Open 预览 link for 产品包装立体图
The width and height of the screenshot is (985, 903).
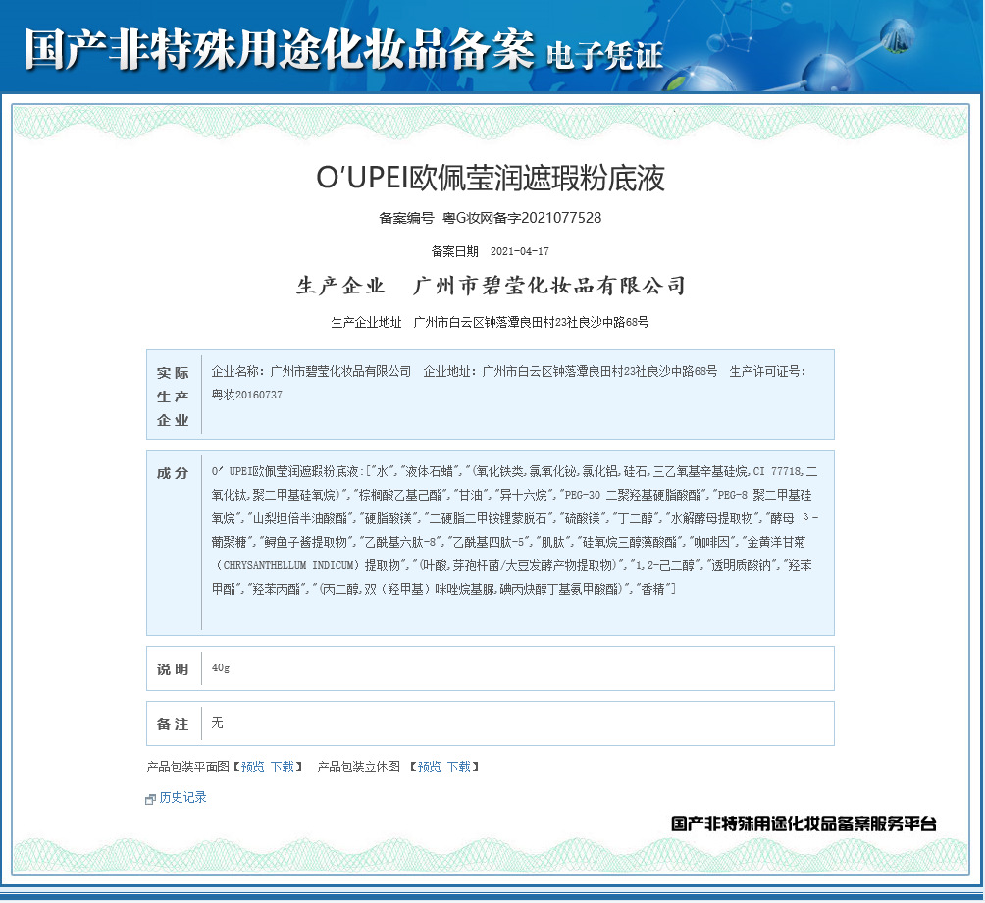coord(429,767)
